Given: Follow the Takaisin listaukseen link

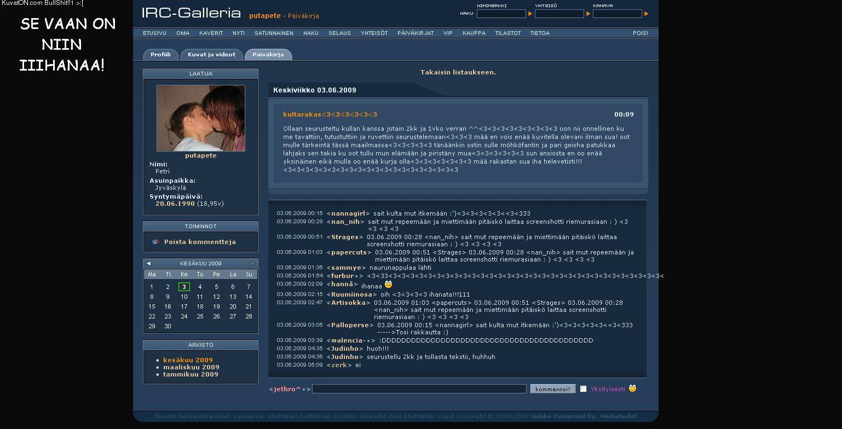Looking at the screenshot, I should [x=458, y=72].
